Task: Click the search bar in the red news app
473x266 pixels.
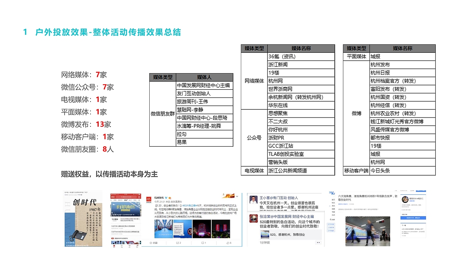Action: (126, 197)
